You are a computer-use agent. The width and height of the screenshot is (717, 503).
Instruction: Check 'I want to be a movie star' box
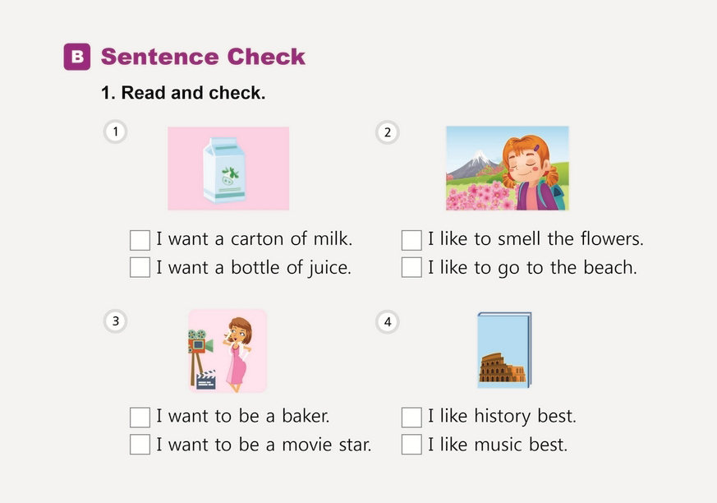140,445
